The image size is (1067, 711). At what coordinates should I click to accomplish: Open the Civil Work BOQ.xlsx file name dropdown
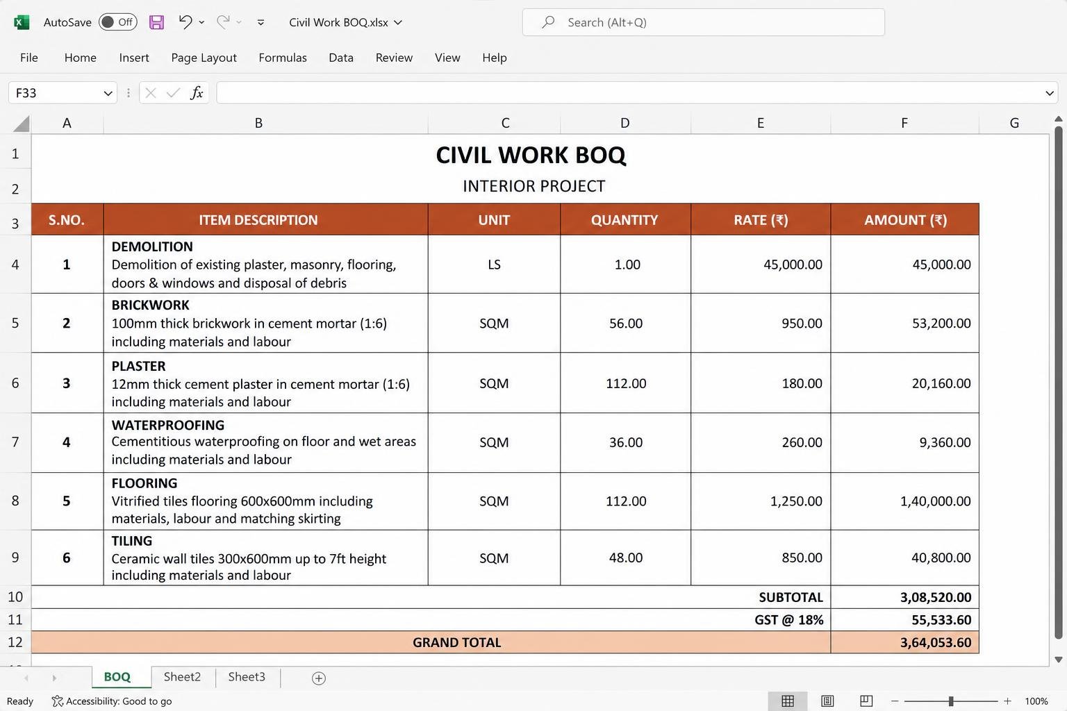(x=398, y=22)
